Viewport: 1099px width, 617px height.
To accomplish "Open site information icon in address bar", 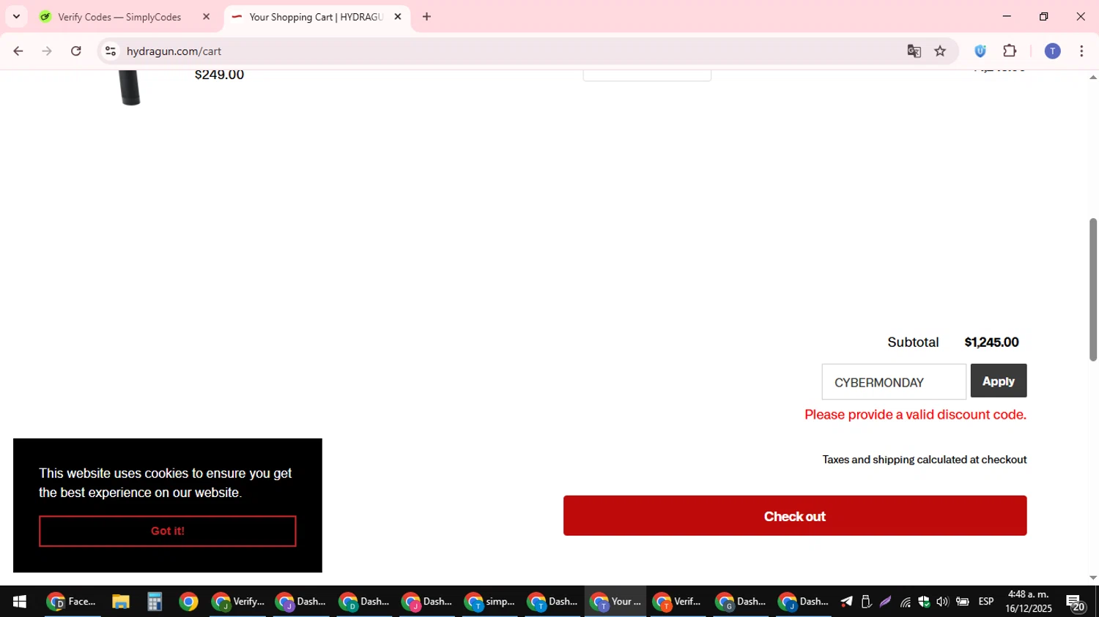I will tap(111, 51).
